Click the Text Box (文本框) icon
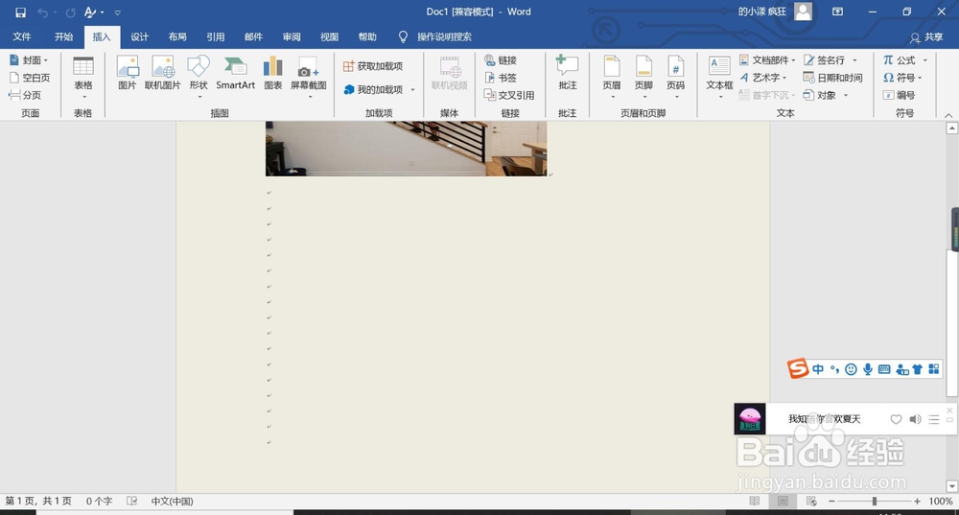Viewport: 959px width, 515px height. 719,77
